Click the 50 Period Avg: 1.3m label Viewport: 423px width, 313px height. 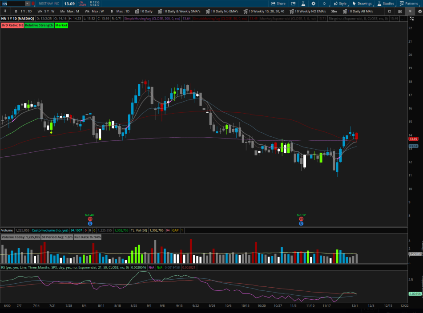57,237
